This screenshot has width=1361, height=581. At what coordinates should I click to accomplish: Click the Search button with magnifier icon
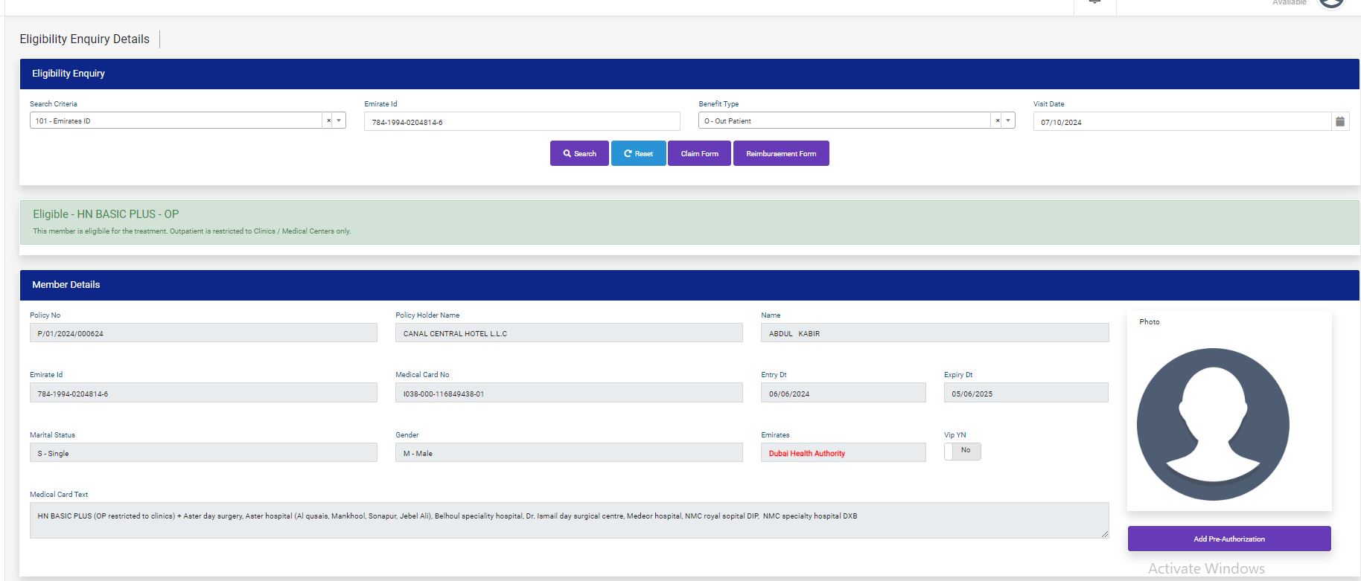579,153
